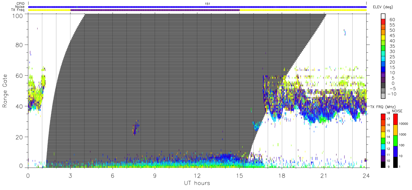412x190 pixels.
Task: Click x-axis tick label 21
Action: (x=324, y=175)
